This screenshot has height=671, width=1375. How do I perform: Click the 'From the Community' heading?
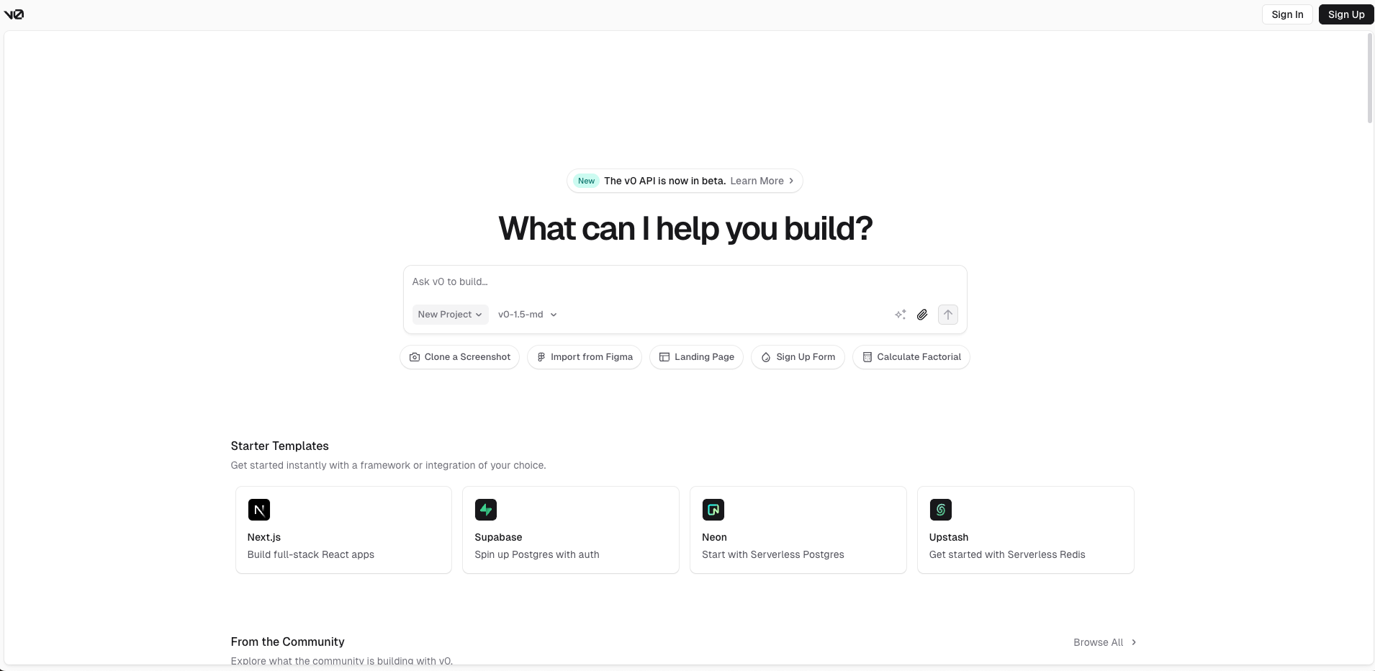pyautogui.click(x=287, y=642)
